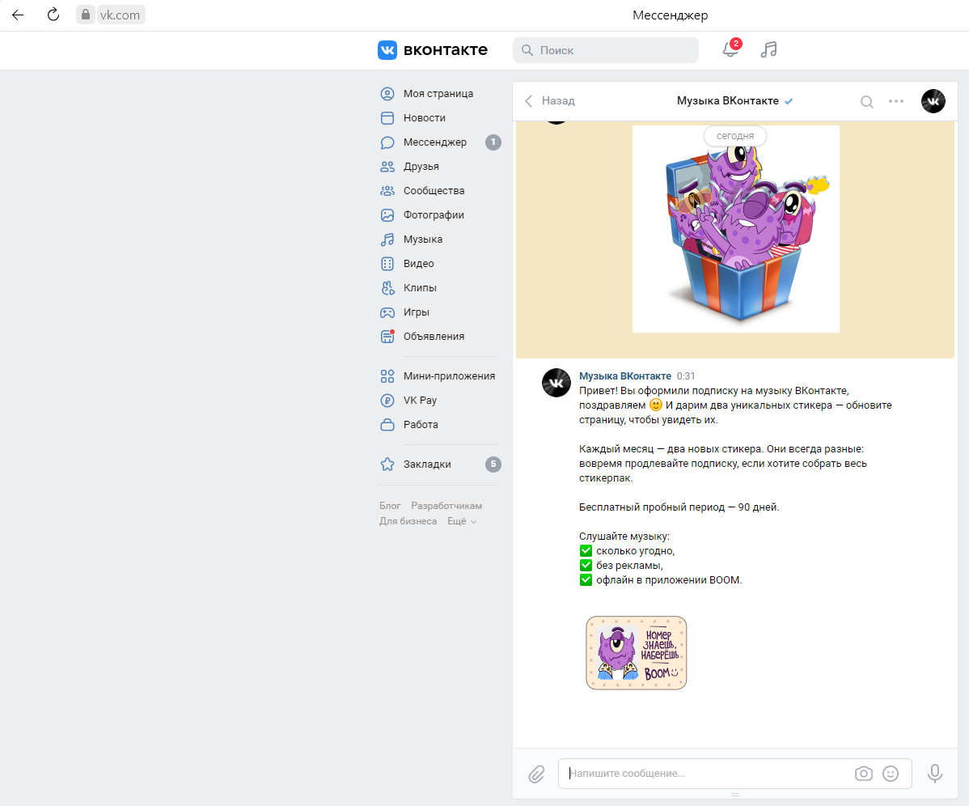The height and width of the screenshot is (806, 969).
Task: Open the Музыка ВКонтакте sender name link
Action: tap(624, 375)
